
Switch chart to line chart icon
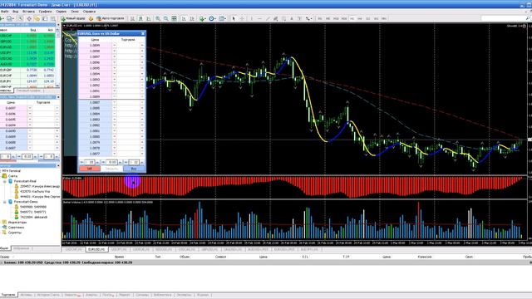pos(149,18)
